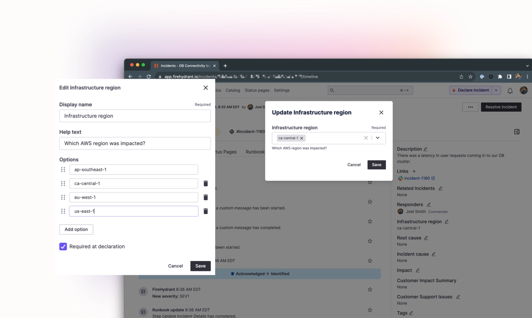The image size is (532, 318).
Task: Clear all selections in Infrastructure region selector
Action: (366, 138)
